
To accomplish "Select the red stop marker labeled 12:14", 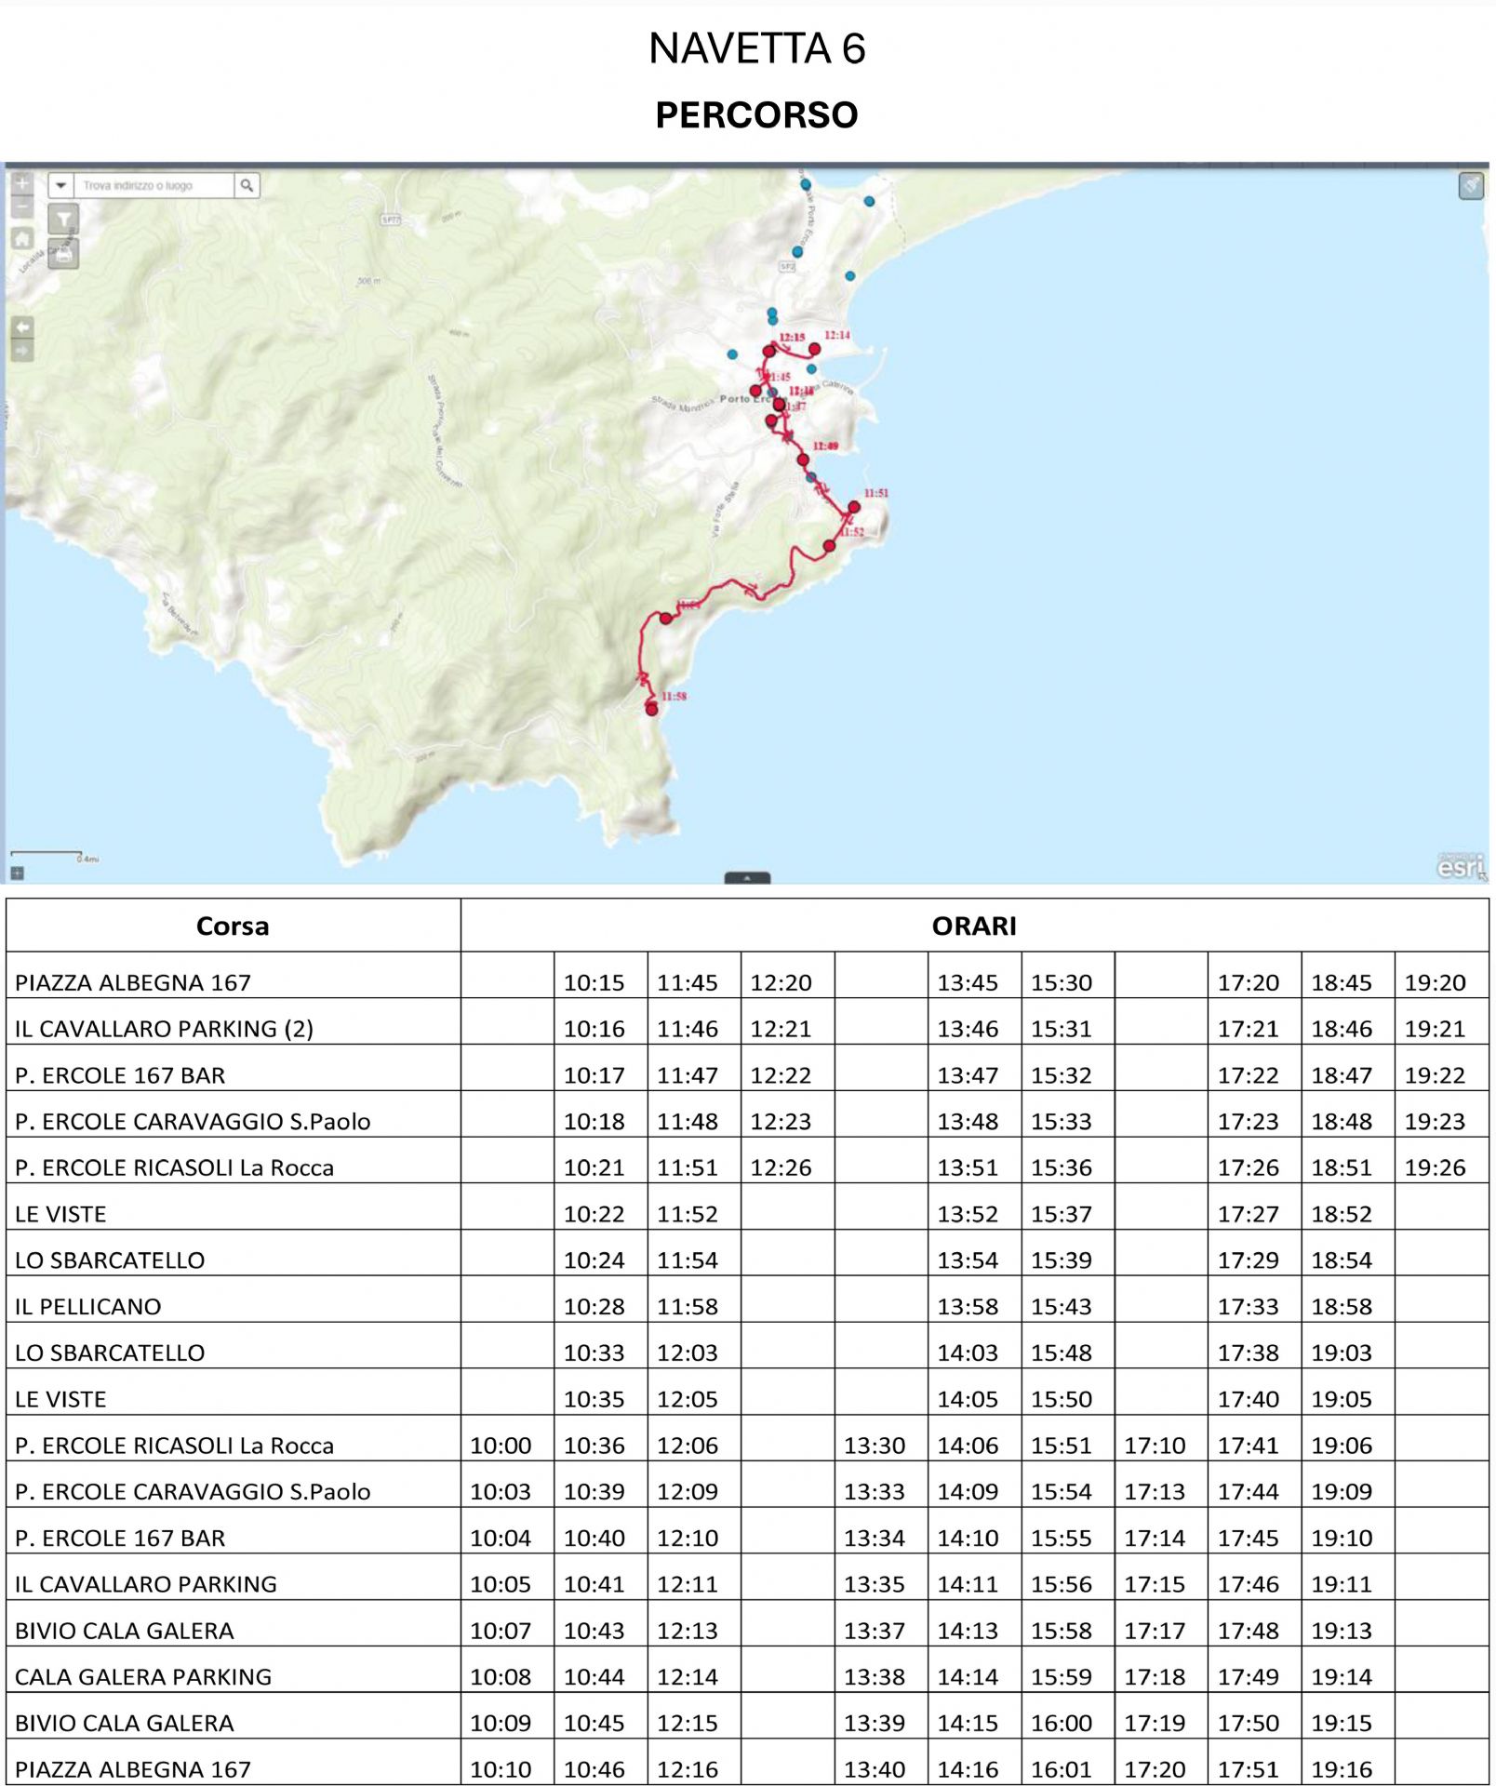I will pos(814,350).
